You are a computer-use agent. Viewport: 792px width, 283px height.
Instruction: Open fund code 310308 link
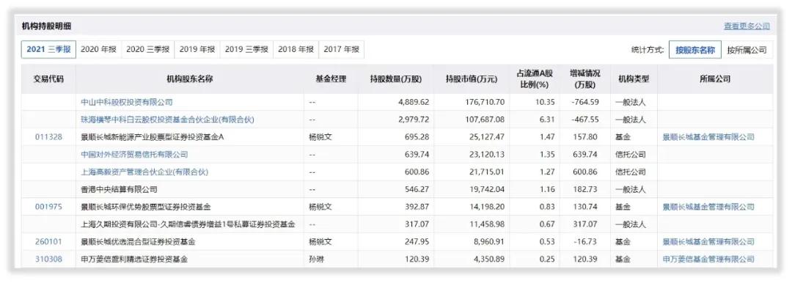tap(48, 260)
